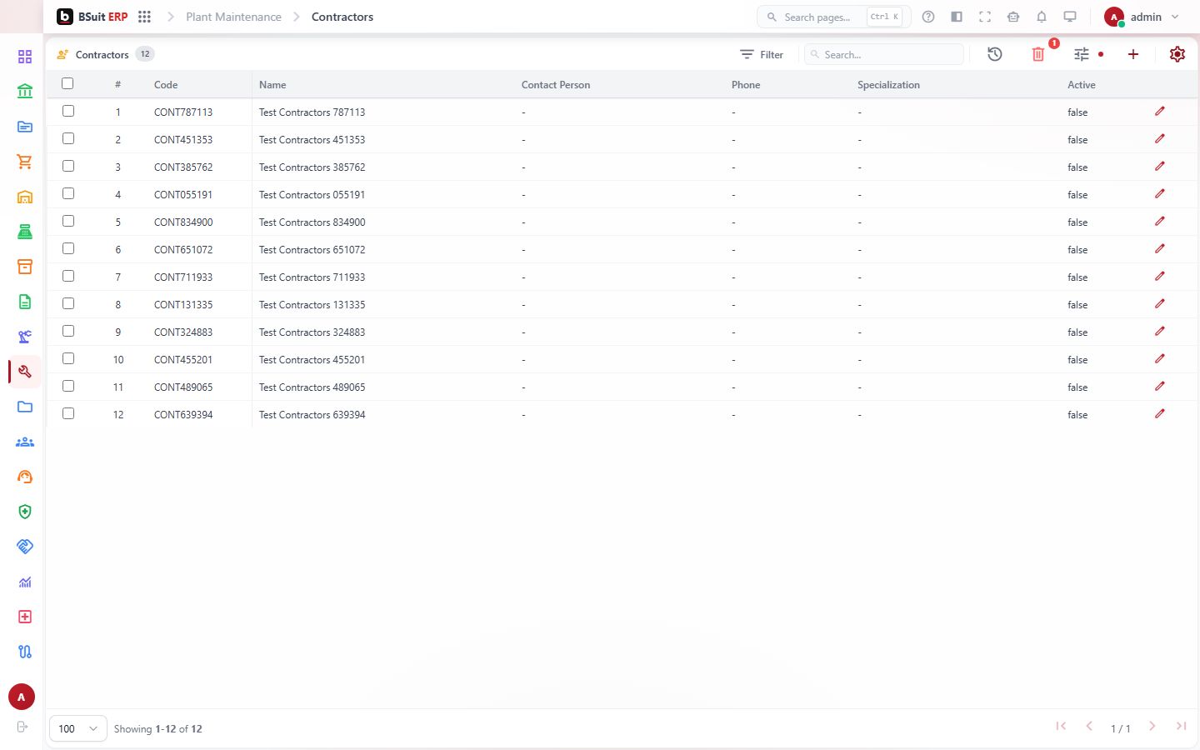This screenshot has height=750, width=1200.
Task: Open the shopping cart module in sidebar
Action: (25, 162)
